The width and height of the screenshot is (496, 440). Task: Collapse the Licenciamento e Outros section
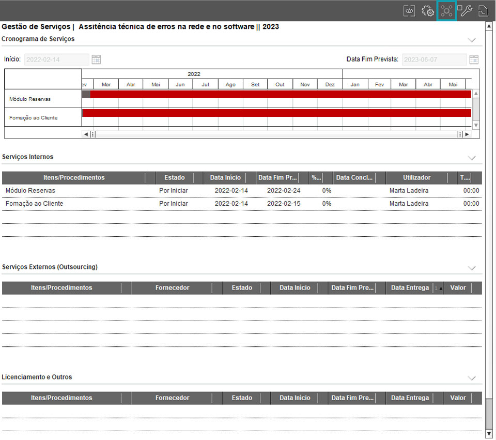coord(471,378)
